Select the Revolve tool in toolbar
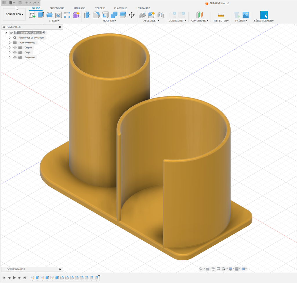This screenshot has width=297, height=283. coord(50,15)
